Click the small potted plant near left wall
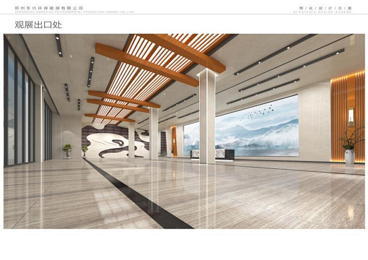 tap(67, 150)
